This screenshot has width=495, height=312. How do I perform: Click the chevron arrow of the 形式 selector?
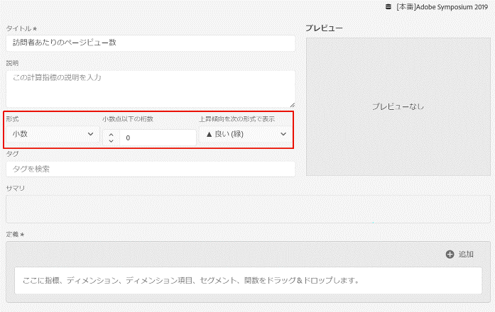[90, 134]
